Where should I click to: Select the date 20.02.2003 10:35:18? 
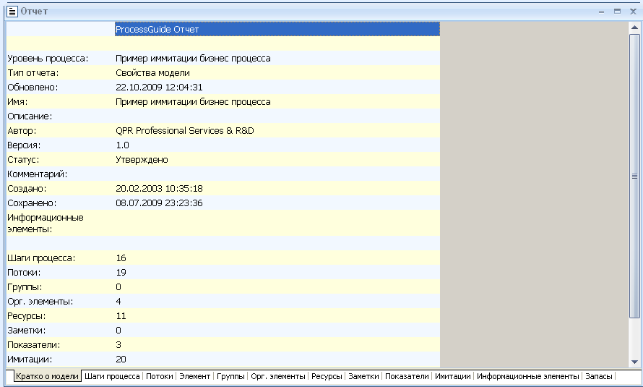click(159, 188)
